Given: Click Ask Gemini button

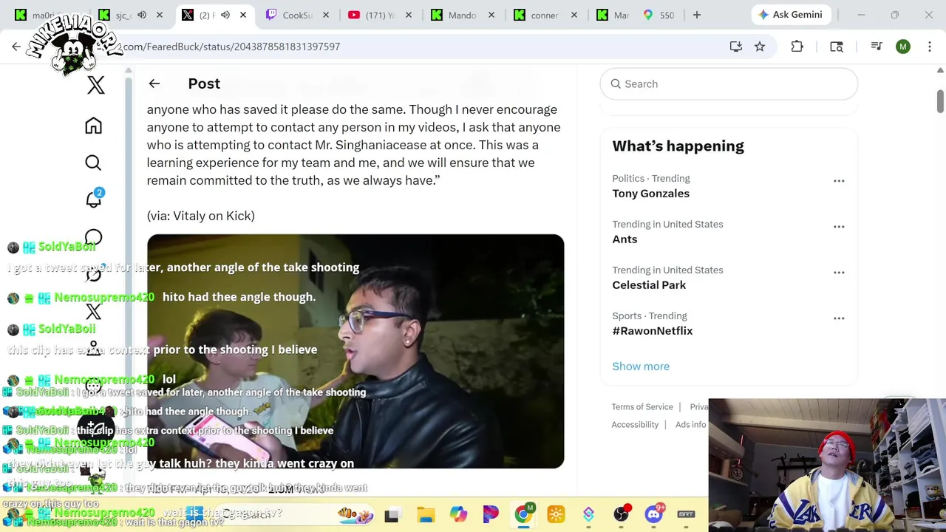Looking at the screenshot, I should (x=790, y=15).
